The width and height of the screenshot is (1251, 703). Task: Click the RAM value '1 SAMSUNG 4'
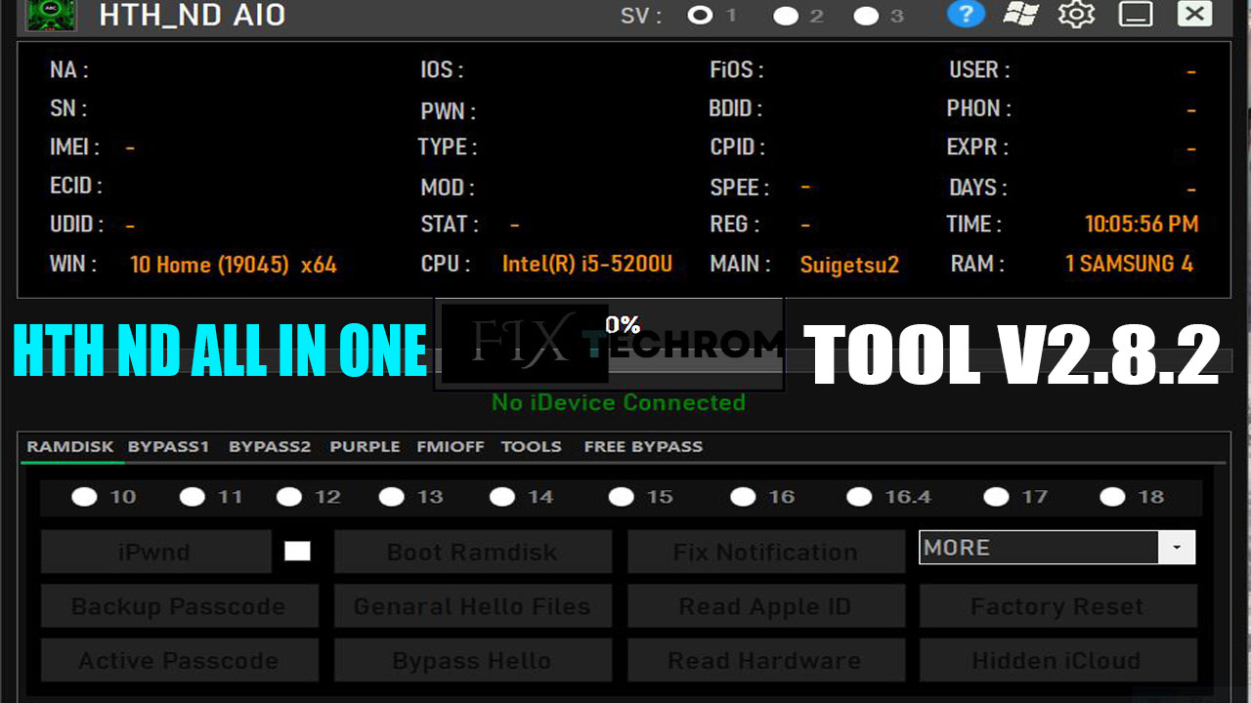point(1129,264)
